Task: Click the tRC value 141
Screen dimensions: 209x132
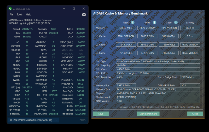Action: click(x=27, y=61)
